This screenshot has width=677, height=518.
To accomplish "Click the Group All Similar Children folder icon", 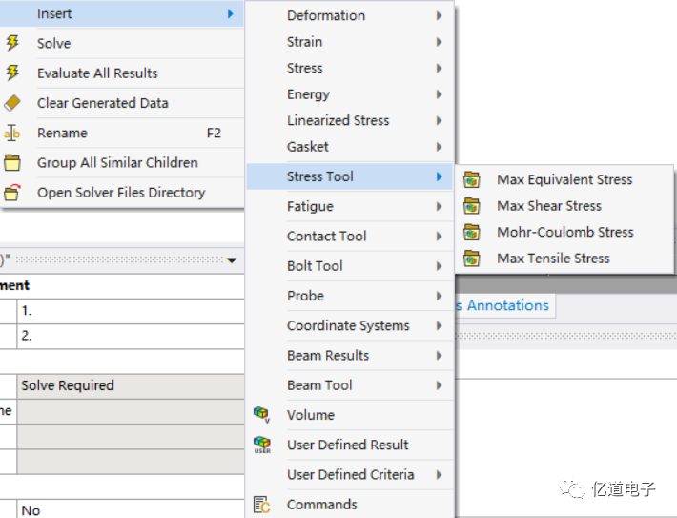I will [12, 162].
